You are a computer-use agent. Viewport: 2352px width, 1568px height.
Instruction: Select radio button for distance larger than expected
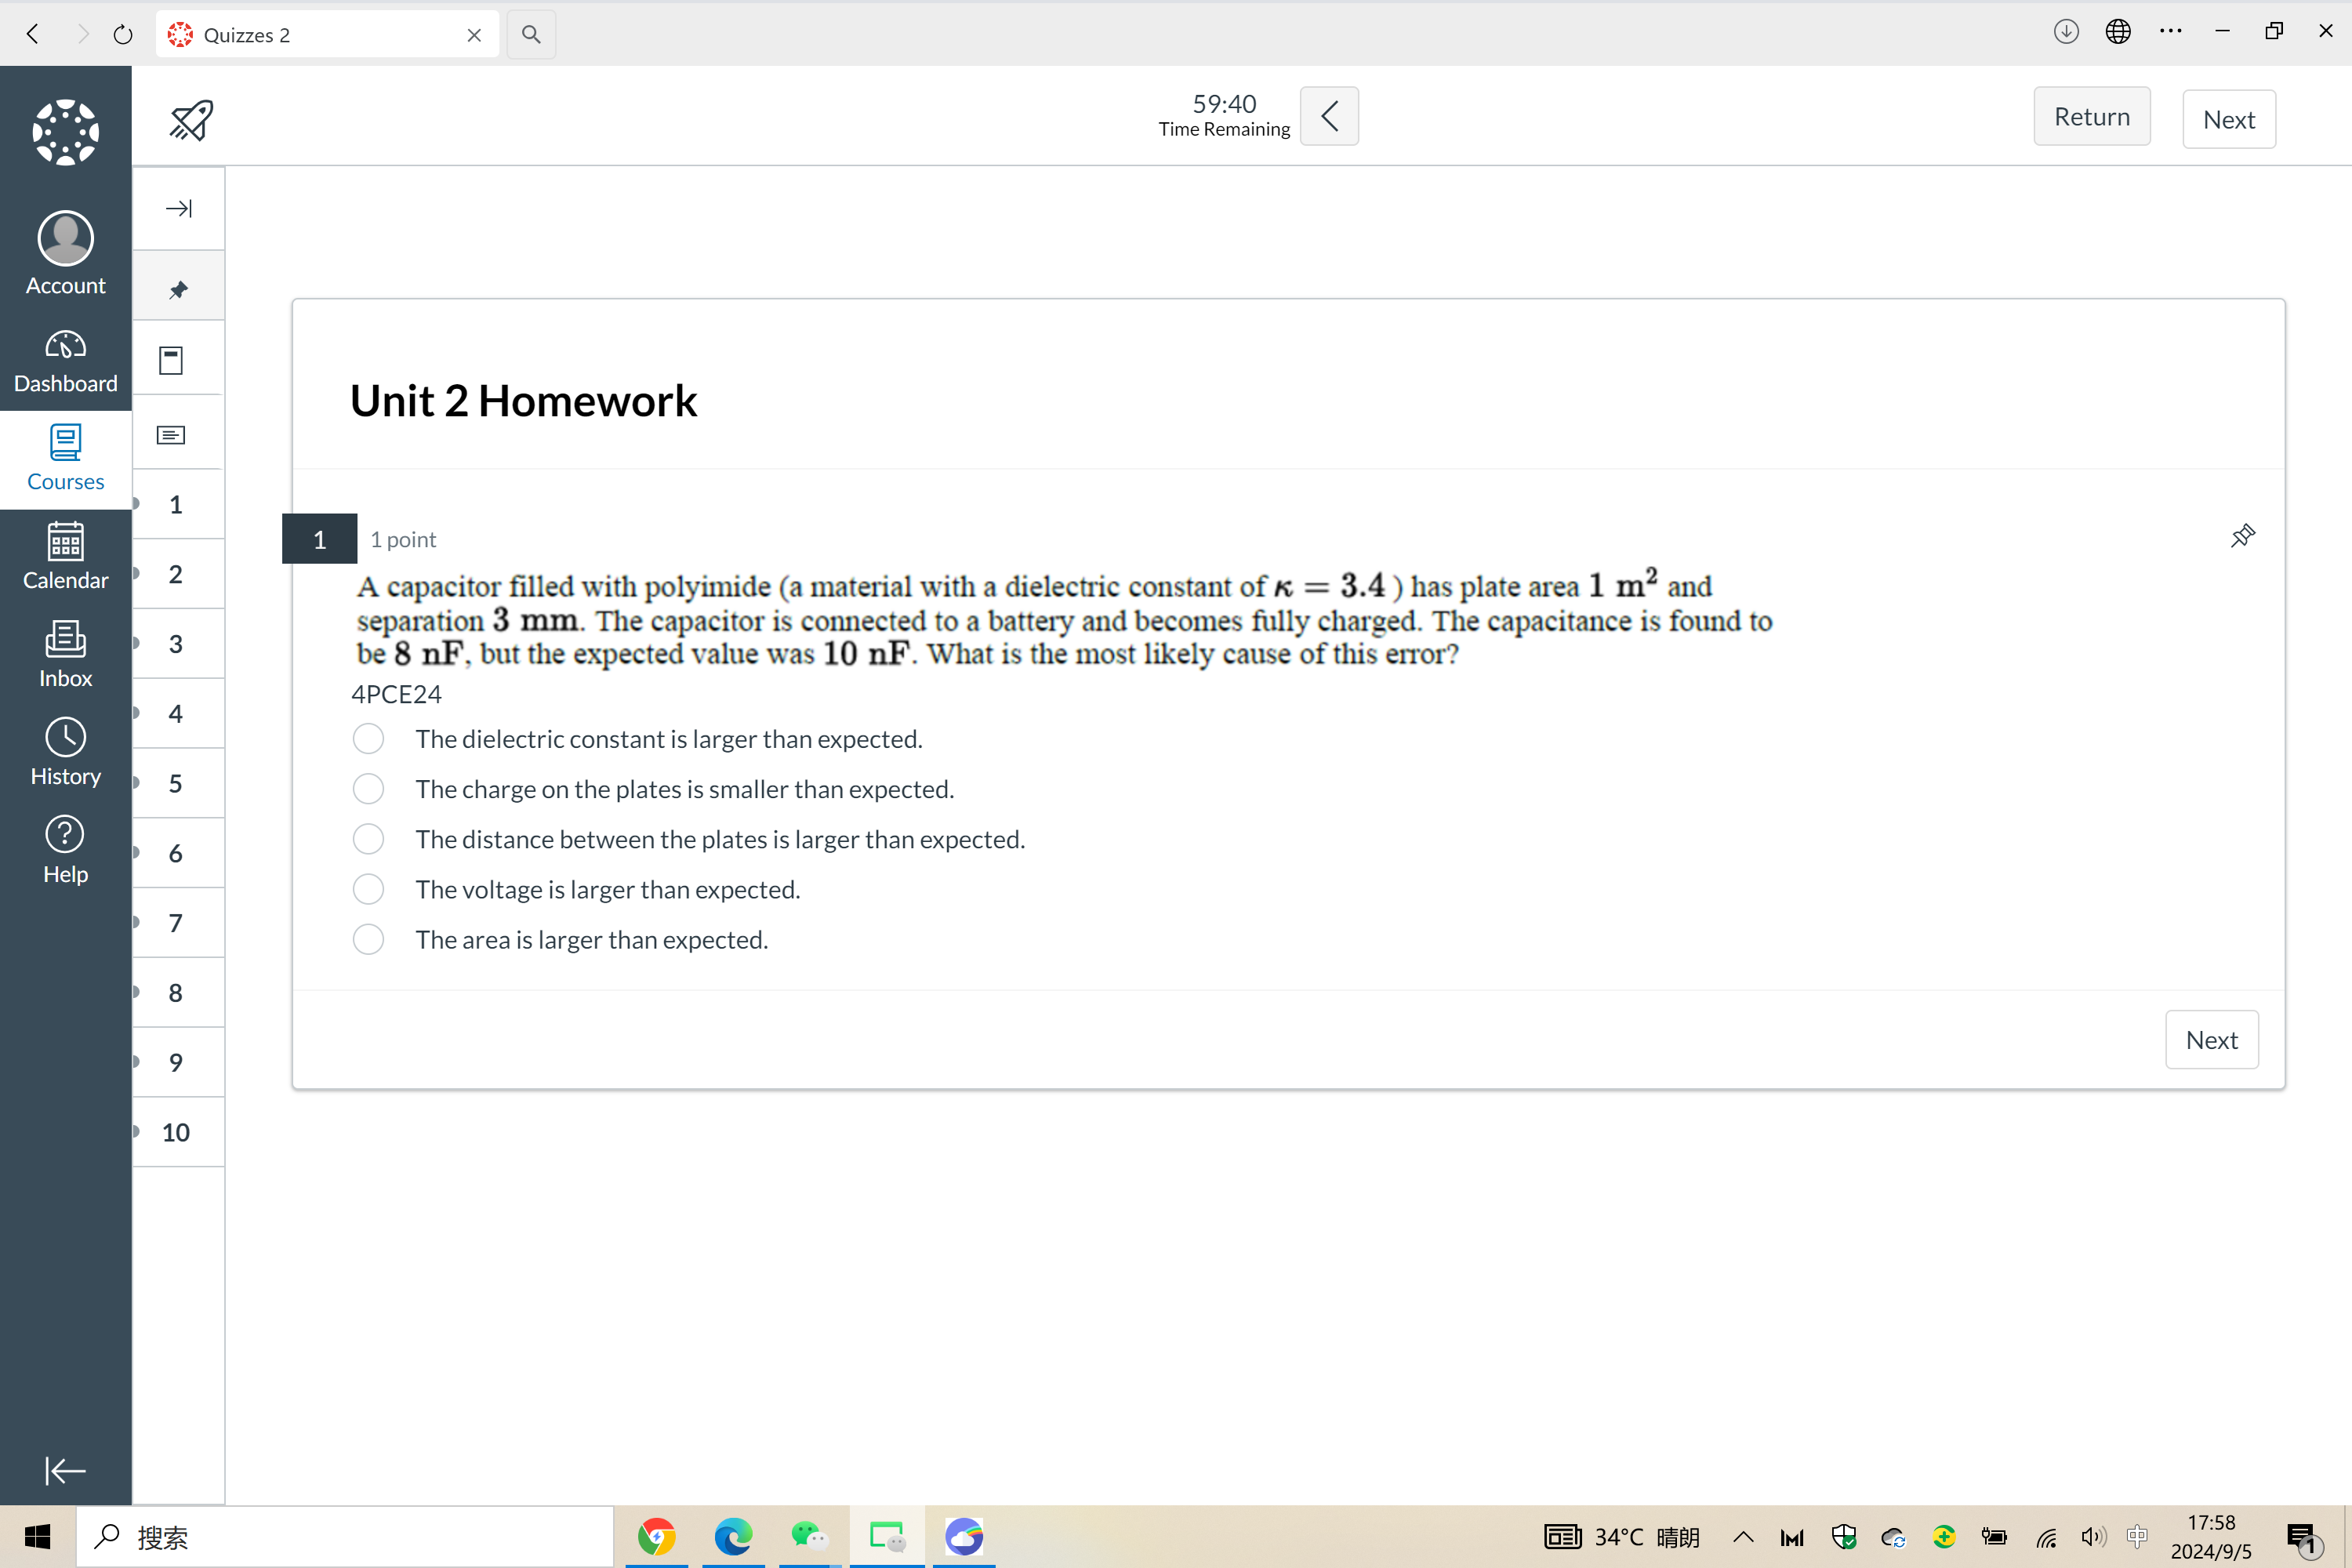tap(369, 838)
